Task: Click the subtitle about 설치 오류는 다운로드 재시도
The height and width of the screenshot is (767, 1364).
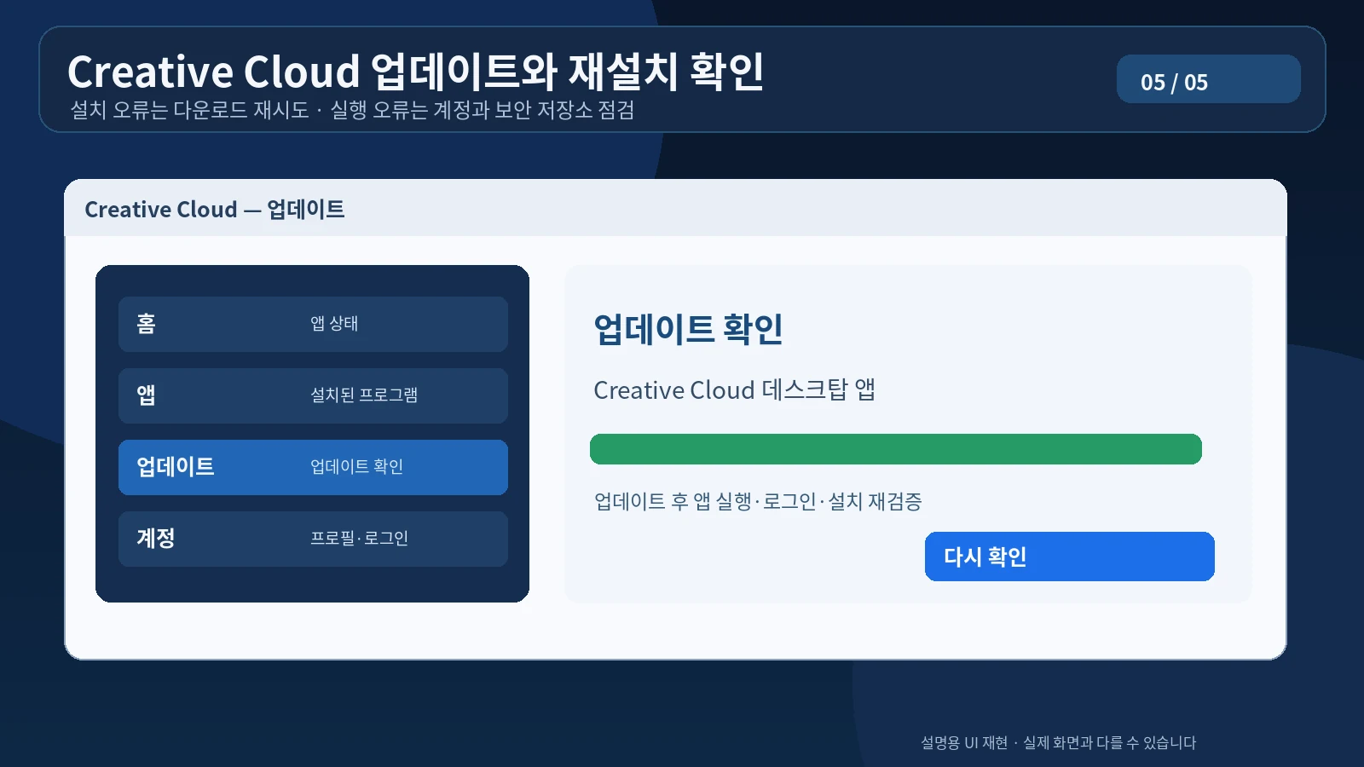Action: pos(352,110)
